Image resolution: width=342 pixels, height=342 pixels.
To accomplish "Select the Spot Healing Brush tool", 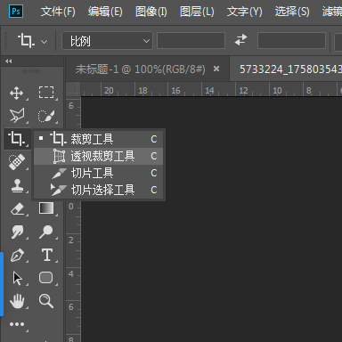I will (17, 162).
